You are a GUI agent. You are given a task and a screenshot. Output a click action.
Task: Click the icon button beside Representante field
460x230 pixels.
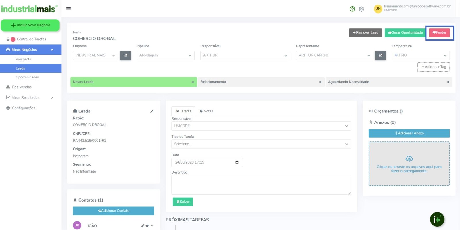380,55
